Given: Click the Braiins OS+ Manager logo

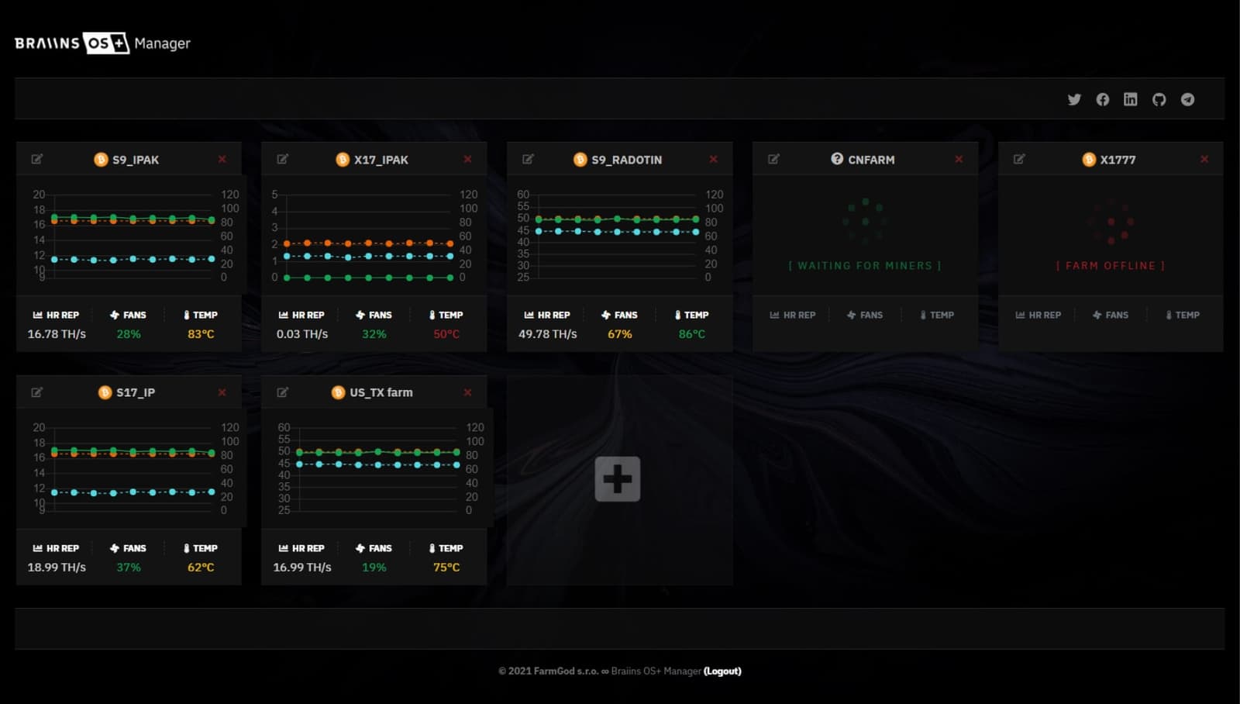Looking at the screenshot, I should pos(102,43).
